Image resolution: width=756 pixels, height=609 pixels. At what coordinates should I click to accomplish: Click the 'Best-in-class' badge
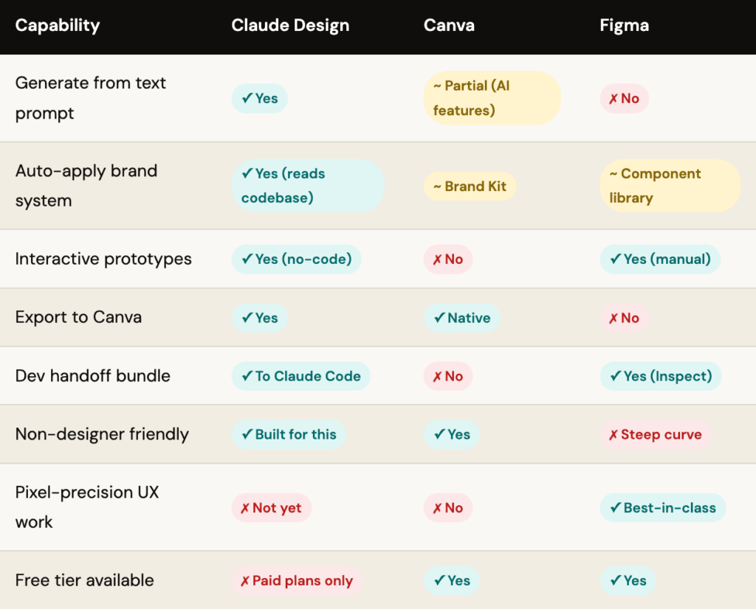pyautogui.click(x=662, y=508)
